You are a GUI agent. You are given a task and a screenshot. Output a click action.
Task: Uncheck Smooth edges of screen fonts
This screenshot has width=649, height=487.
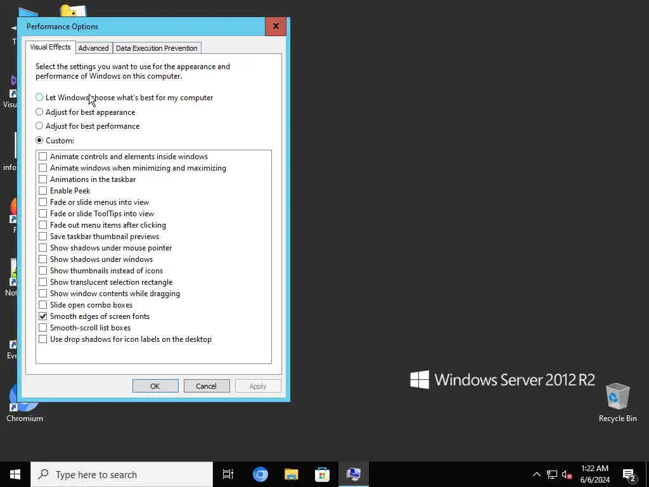42,316
